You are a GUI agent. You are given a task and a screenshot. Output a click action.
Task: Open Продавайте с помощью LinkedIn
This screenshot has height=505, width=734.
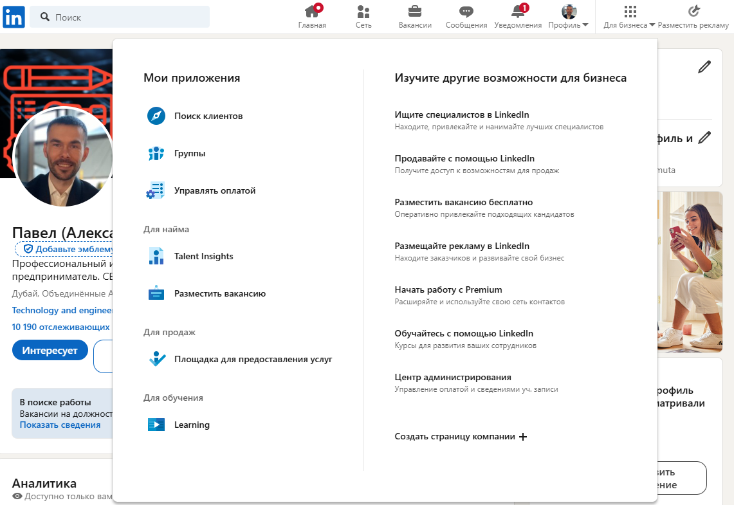tap(464, 159)
